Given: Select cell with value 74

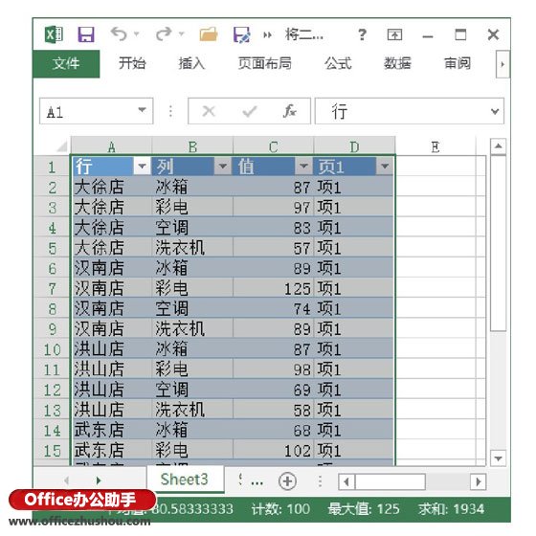Looking at the screenshot, I should point(273,308).
